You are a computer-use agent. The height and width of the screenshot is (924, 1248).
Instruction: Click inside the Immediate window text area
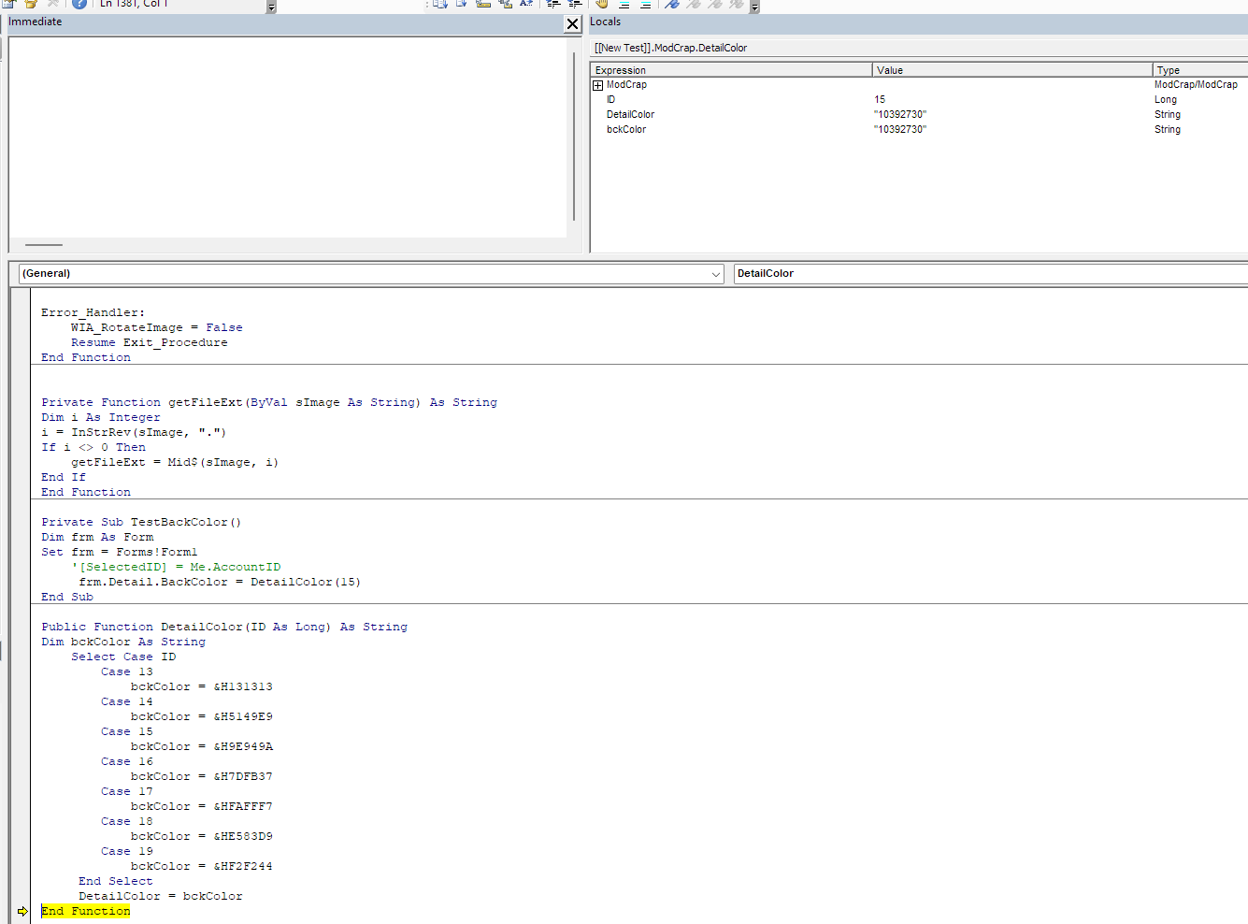(x=288, y=137)
